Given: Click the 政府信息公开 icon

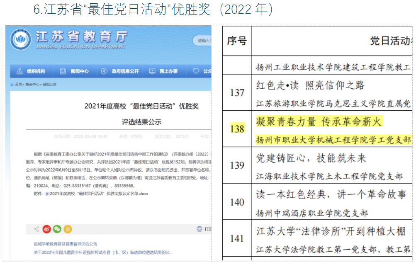Looking at the screenshot, I should (x=104, y=71).
